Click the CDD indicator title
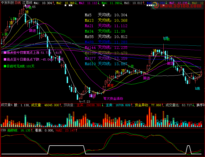Screen dimensions: 205x157 [3, 130]
